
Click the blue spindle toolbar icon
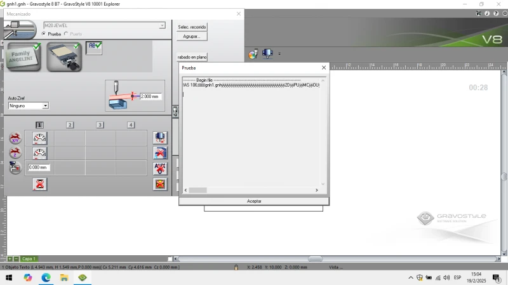(267, 53)
